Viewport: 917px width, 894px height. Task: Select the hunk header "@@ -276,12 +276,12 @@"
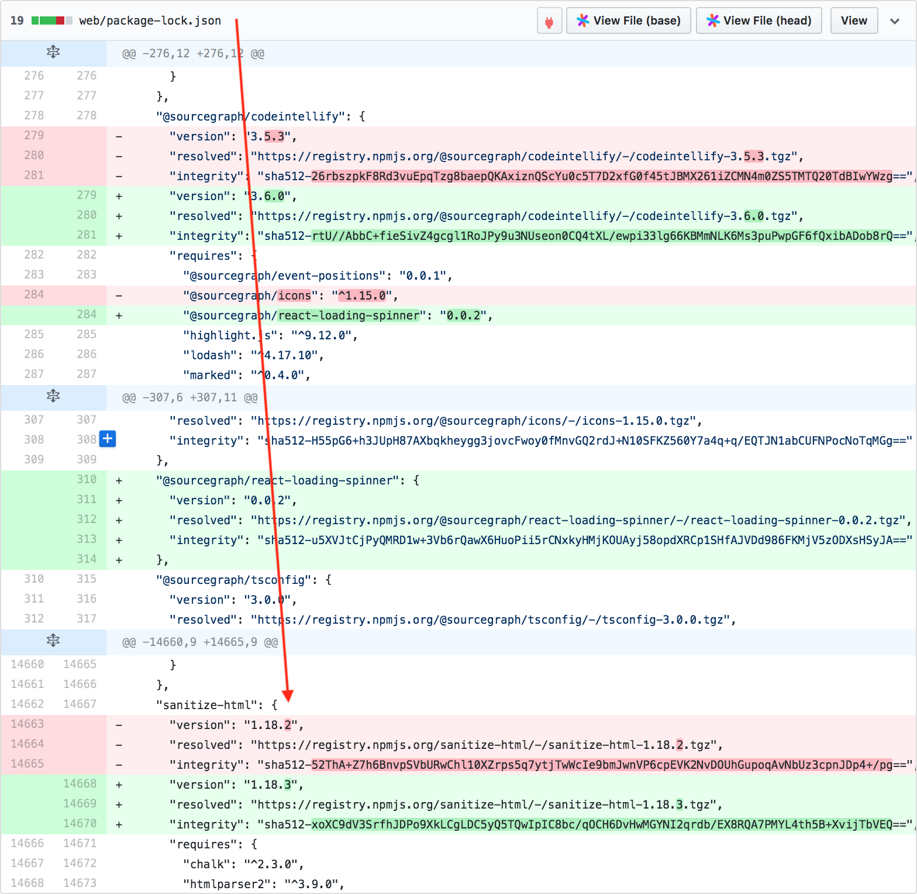tap(193, 54)
